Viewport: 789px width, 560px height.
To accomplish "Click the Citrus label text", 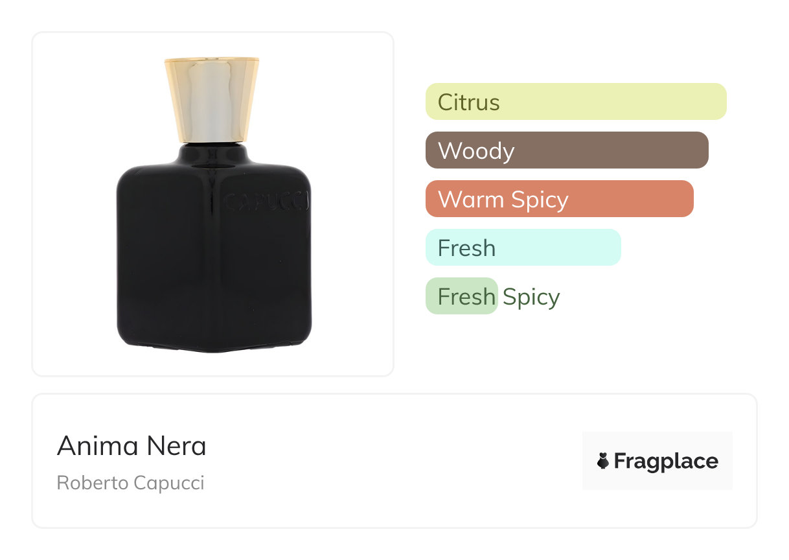I will point(468,102).
